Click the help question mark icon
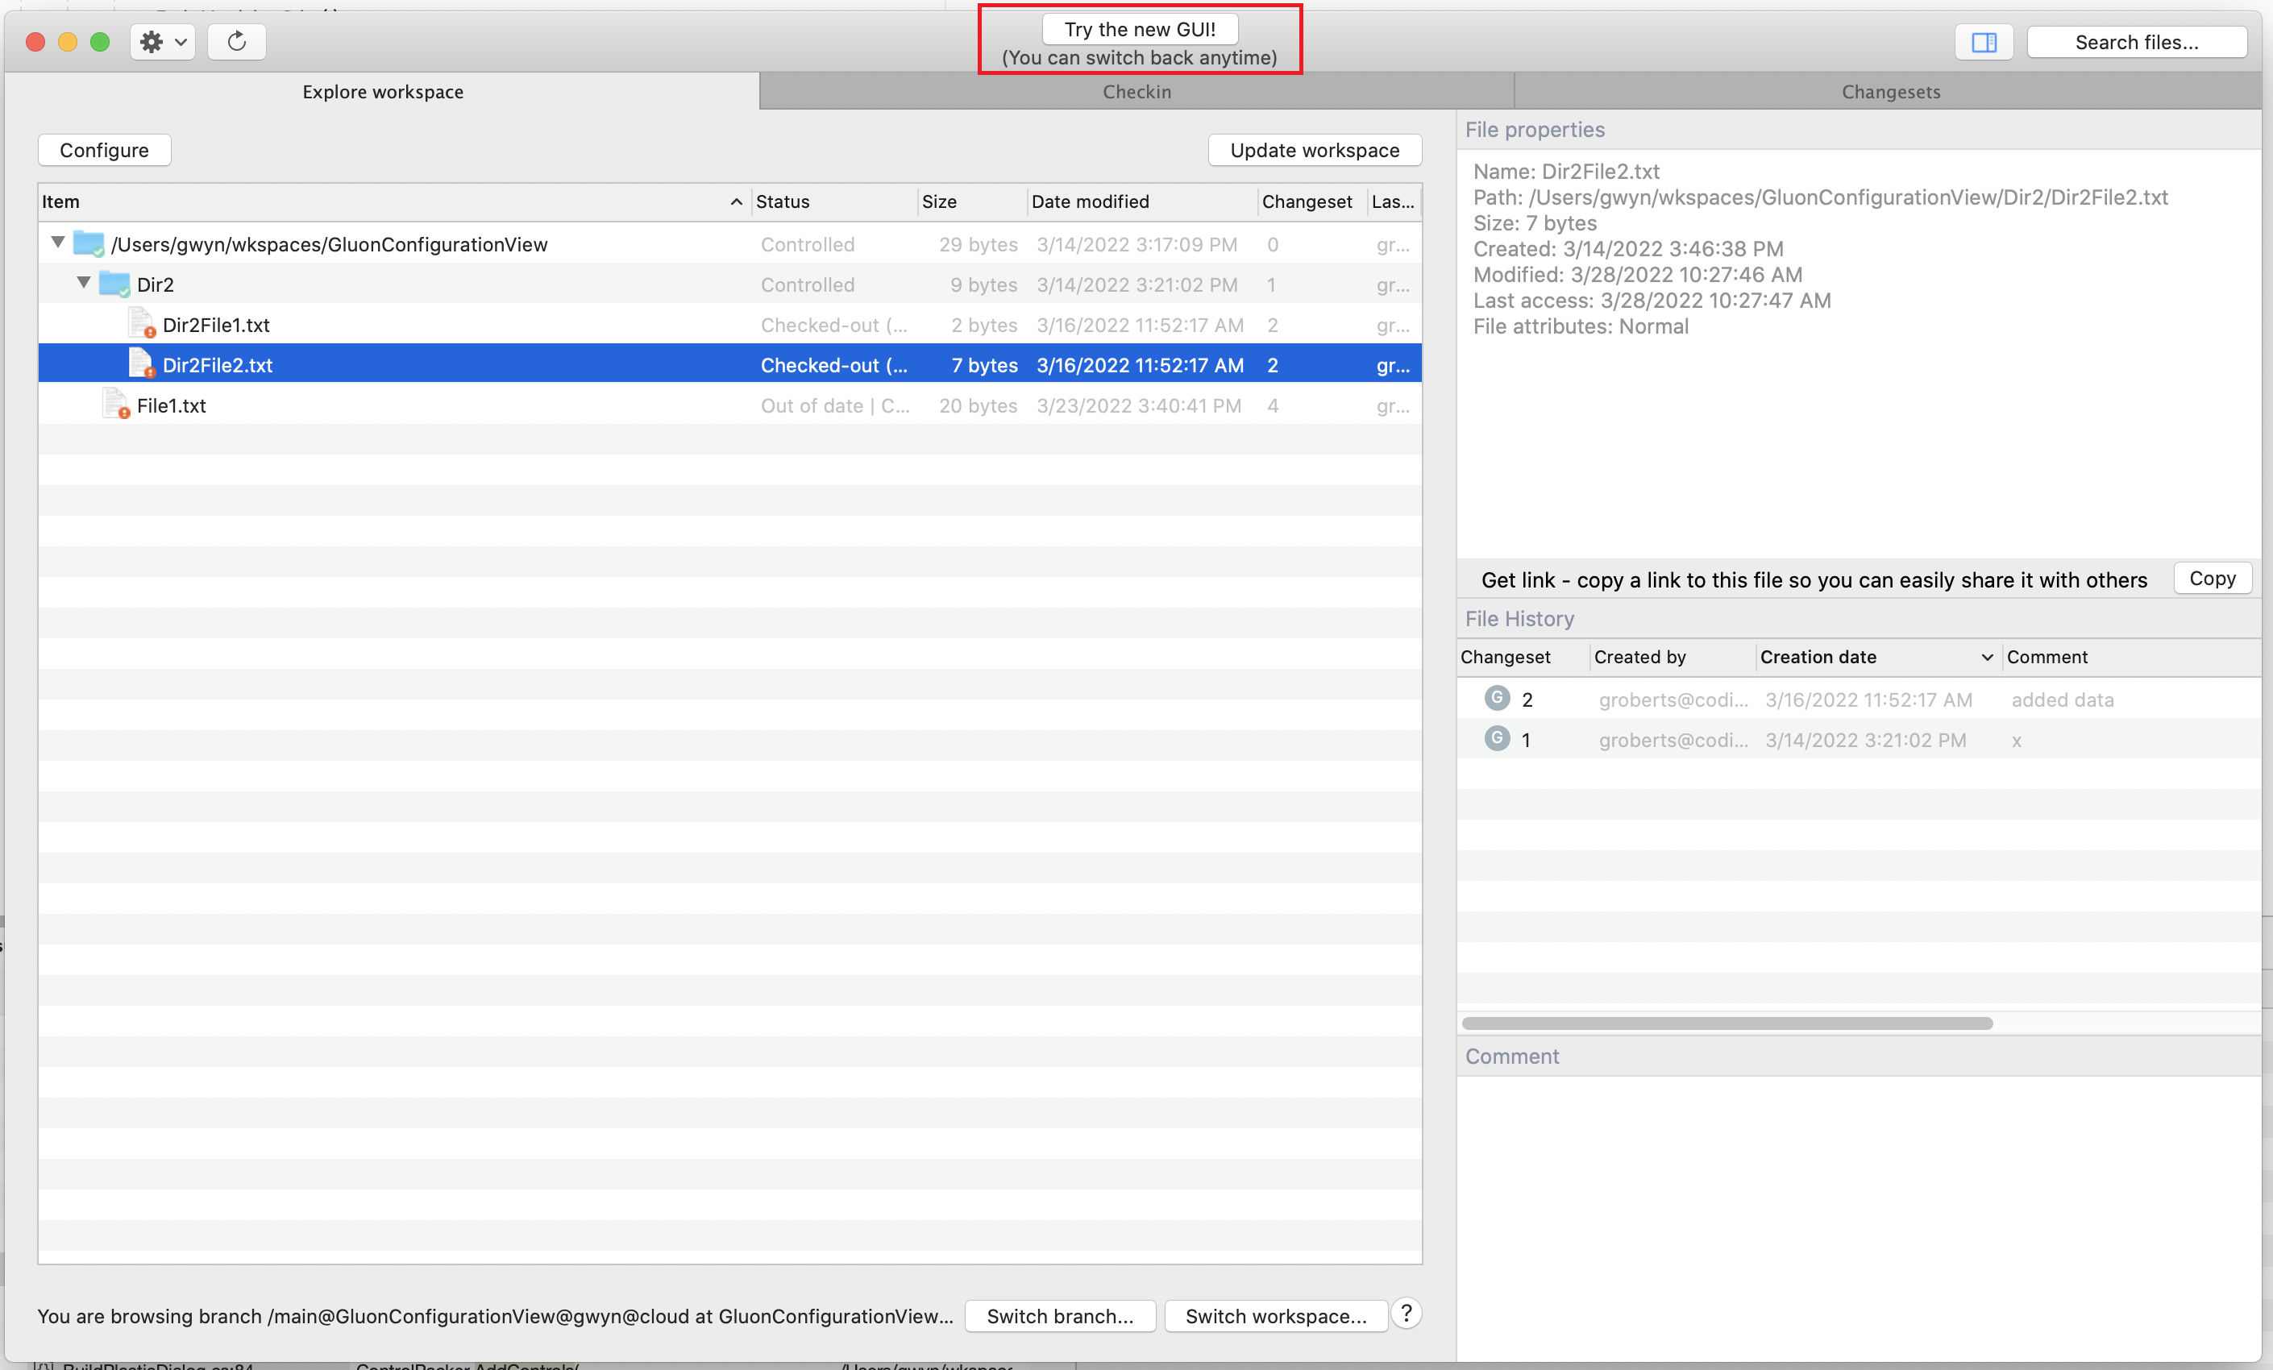This screenshot has height=1370, width=2273. point(1405,1314)
